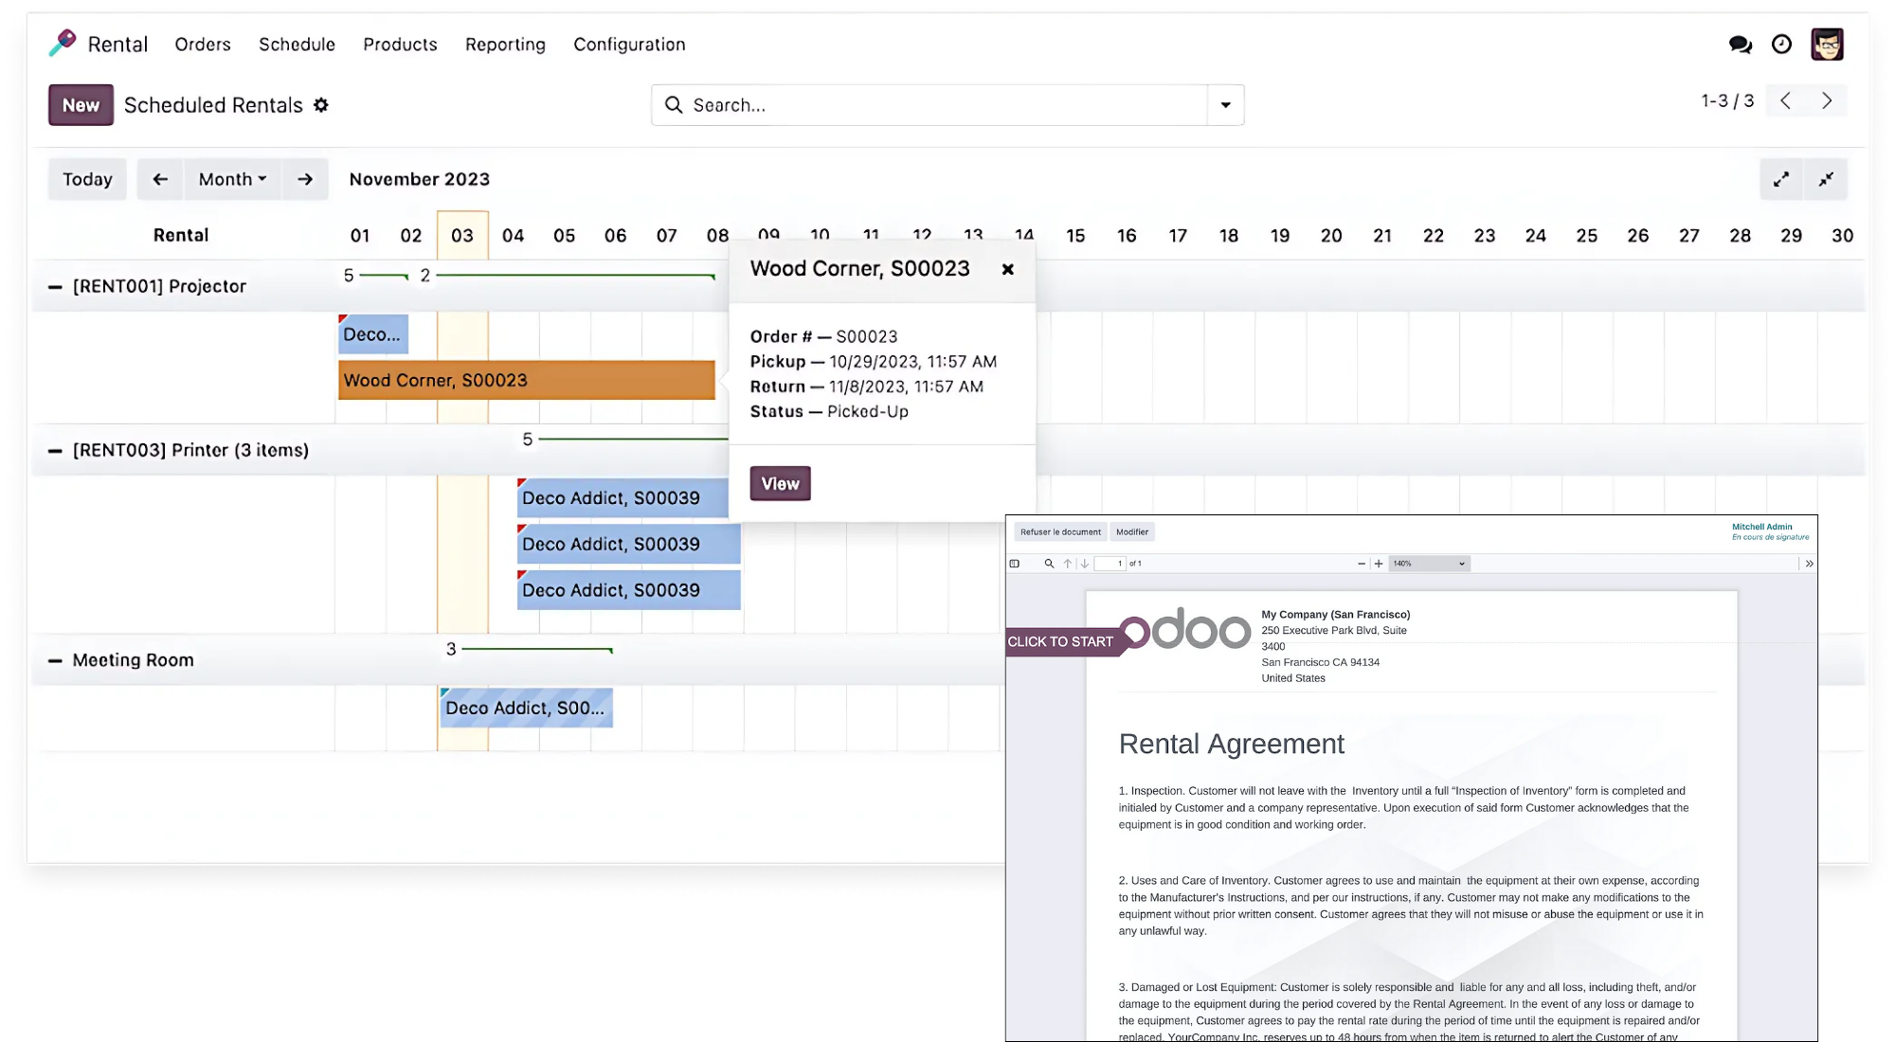Open the PDF zoom level 140% dropdown
The image size is (1895, 1042).
point(1429,564)
